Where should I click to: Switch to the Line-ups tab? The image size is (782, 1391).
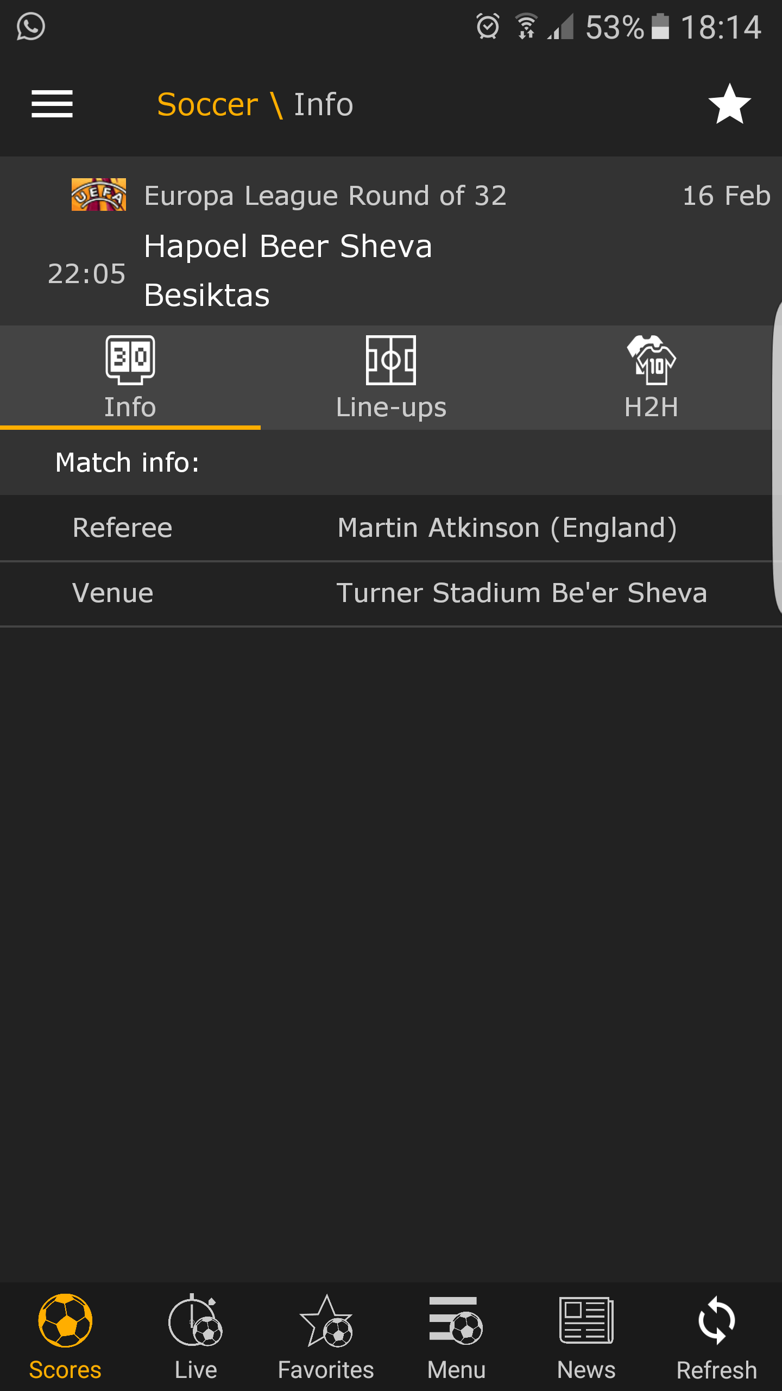tap(391, 378)
